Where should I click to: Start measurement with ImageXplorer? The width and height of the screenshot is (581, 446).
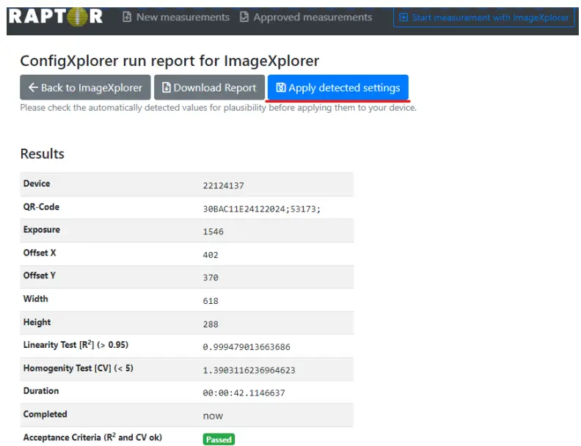coord(484,18)
